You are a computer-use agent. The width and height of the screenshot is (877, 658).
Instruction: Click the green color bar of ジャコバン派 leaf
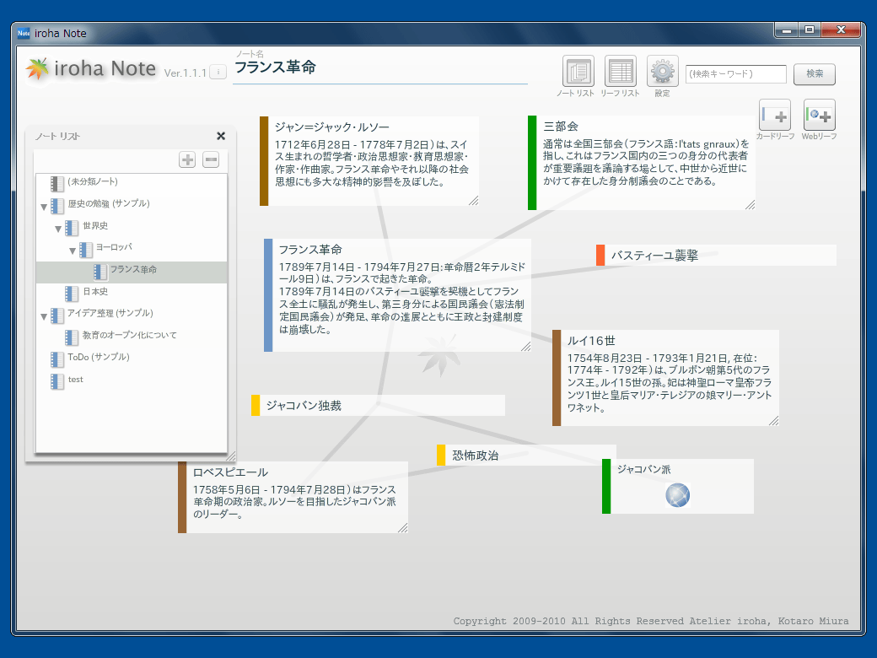[606, 486]
